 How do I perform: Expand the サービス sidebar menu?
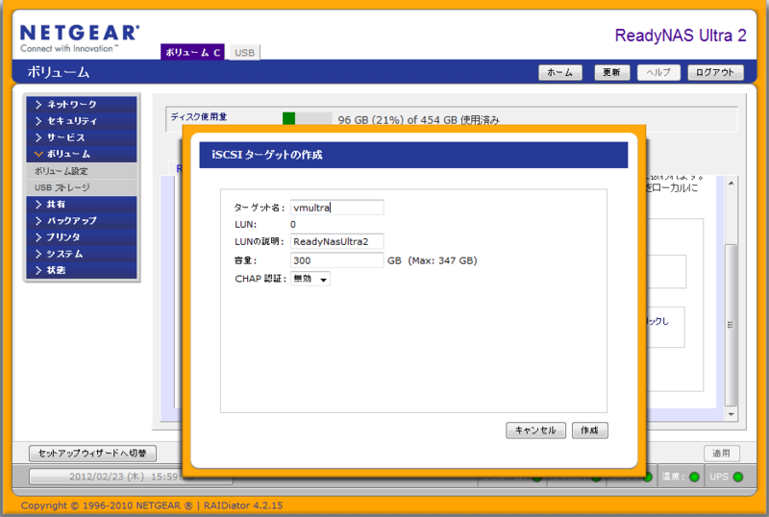click(x=82, y=137)
